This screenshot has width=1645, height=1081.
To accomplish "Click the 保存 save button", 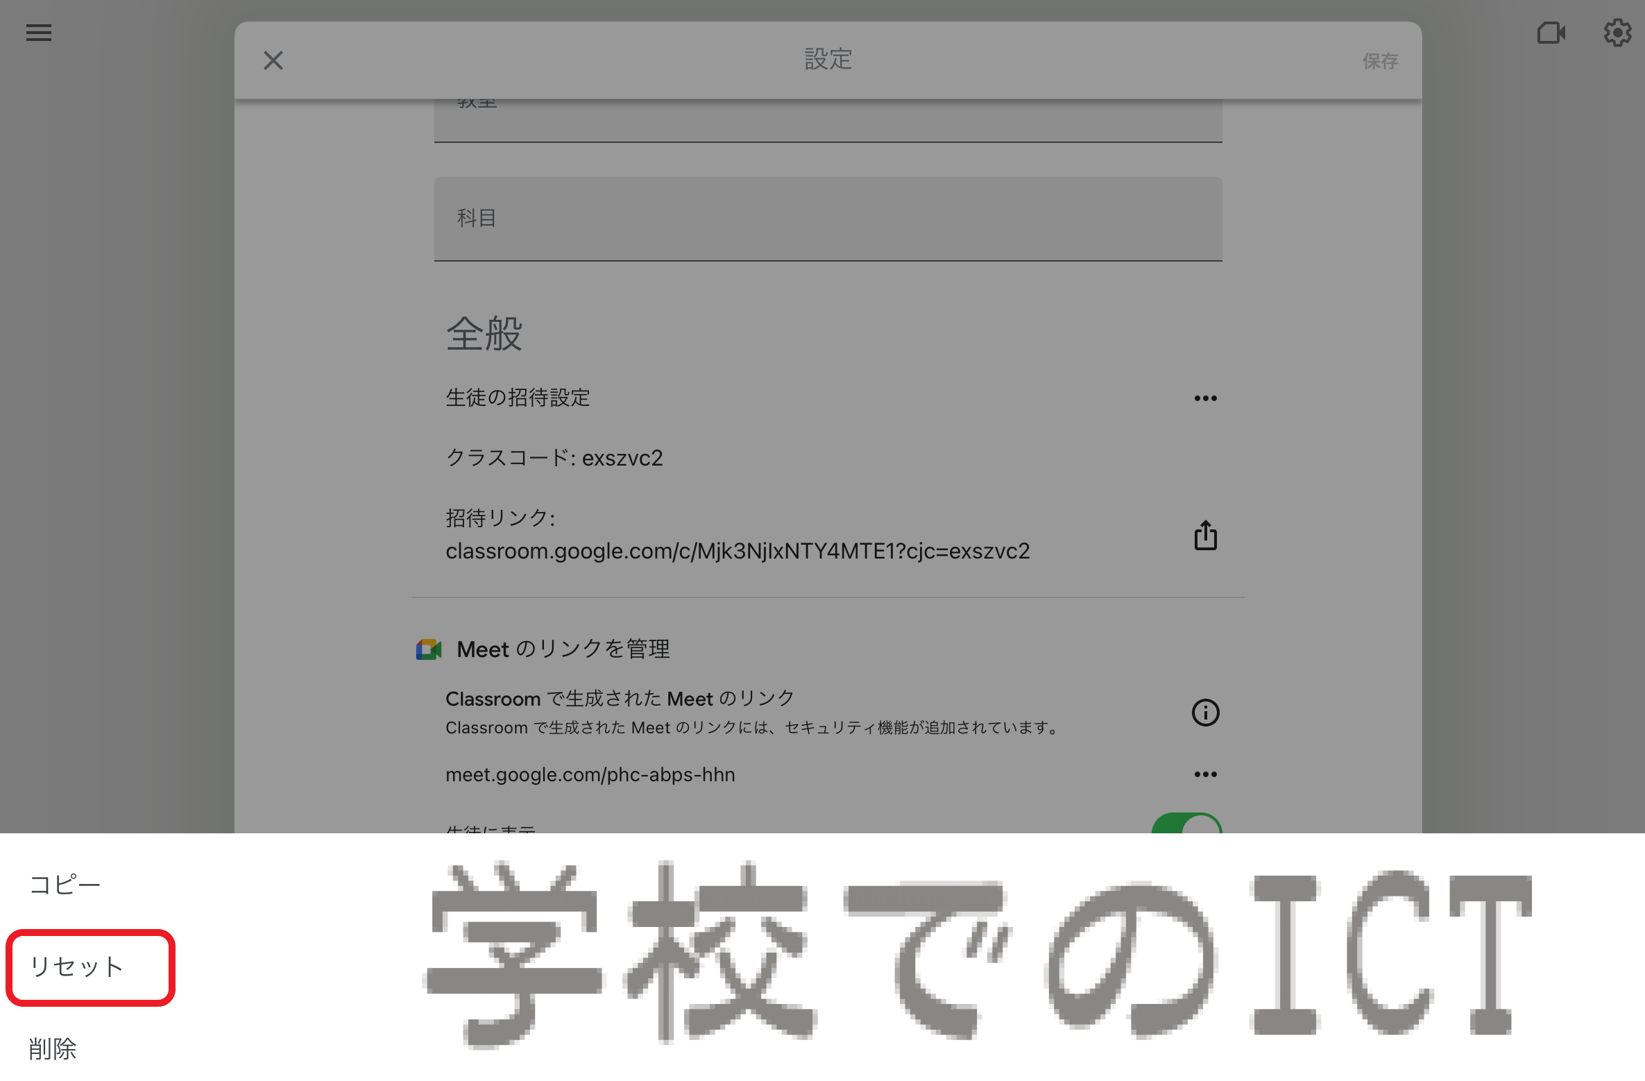I will [1380, 61].
